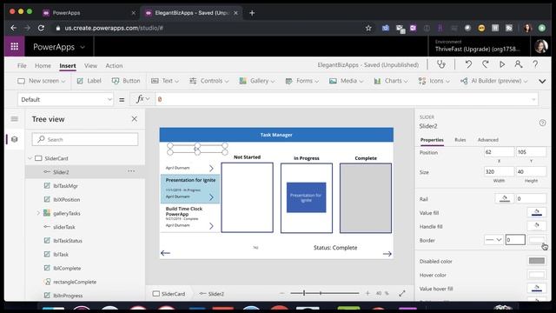The width and height of the screenshot is (556, 313).
Task: Open the Disabled color swatch
Action: [537, 261]
